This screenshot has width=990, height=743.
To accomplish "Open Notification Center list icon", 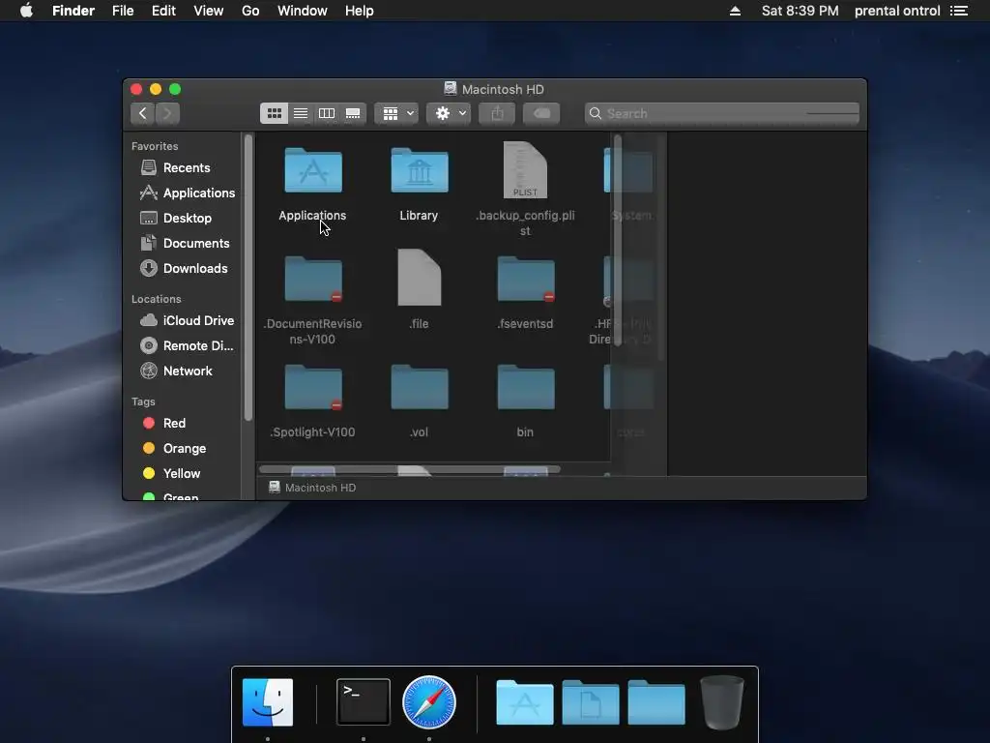I will pyautogui.click(x=959, y=11).
